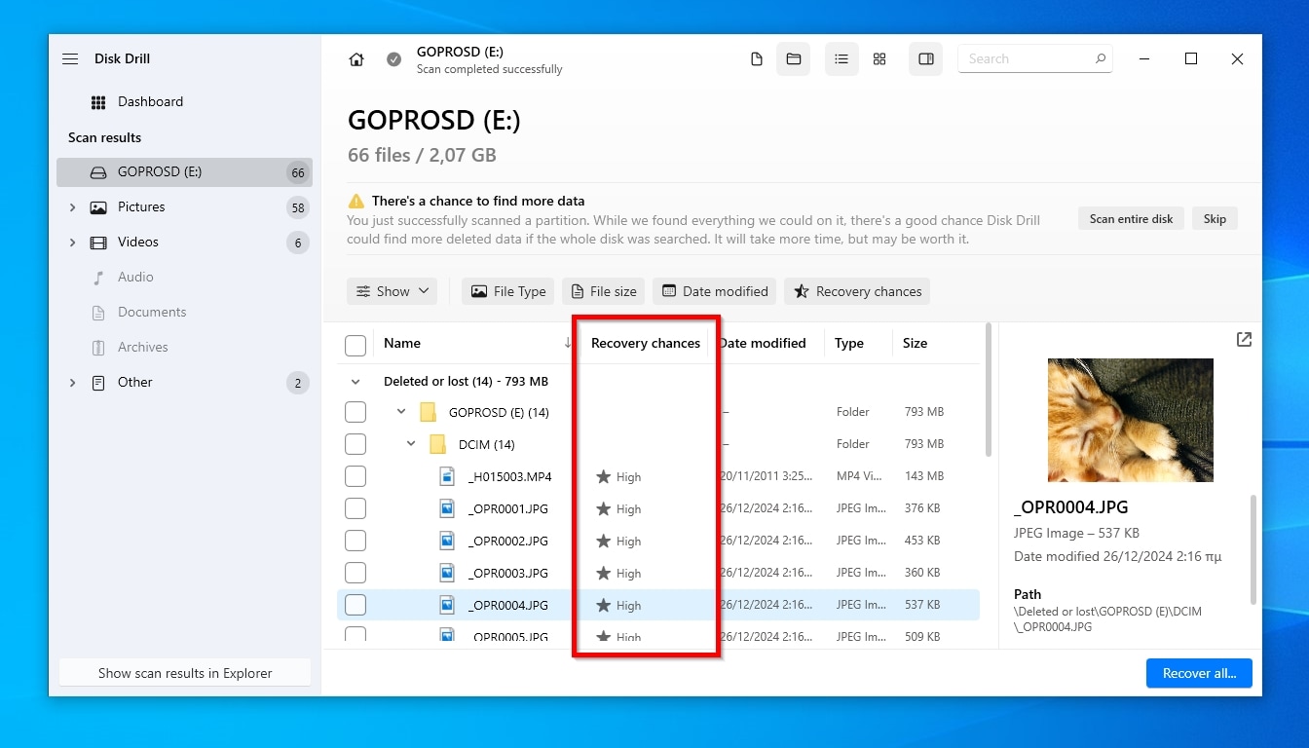Click the Scan entire disk button
This screenshot has height=748, width=1309.
click(1131, 218)
